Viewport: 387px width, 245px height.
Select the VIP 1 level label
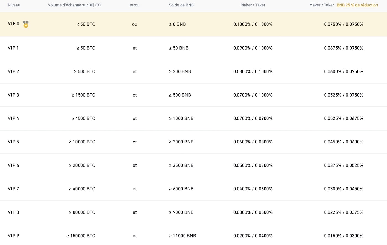(13, 48)
